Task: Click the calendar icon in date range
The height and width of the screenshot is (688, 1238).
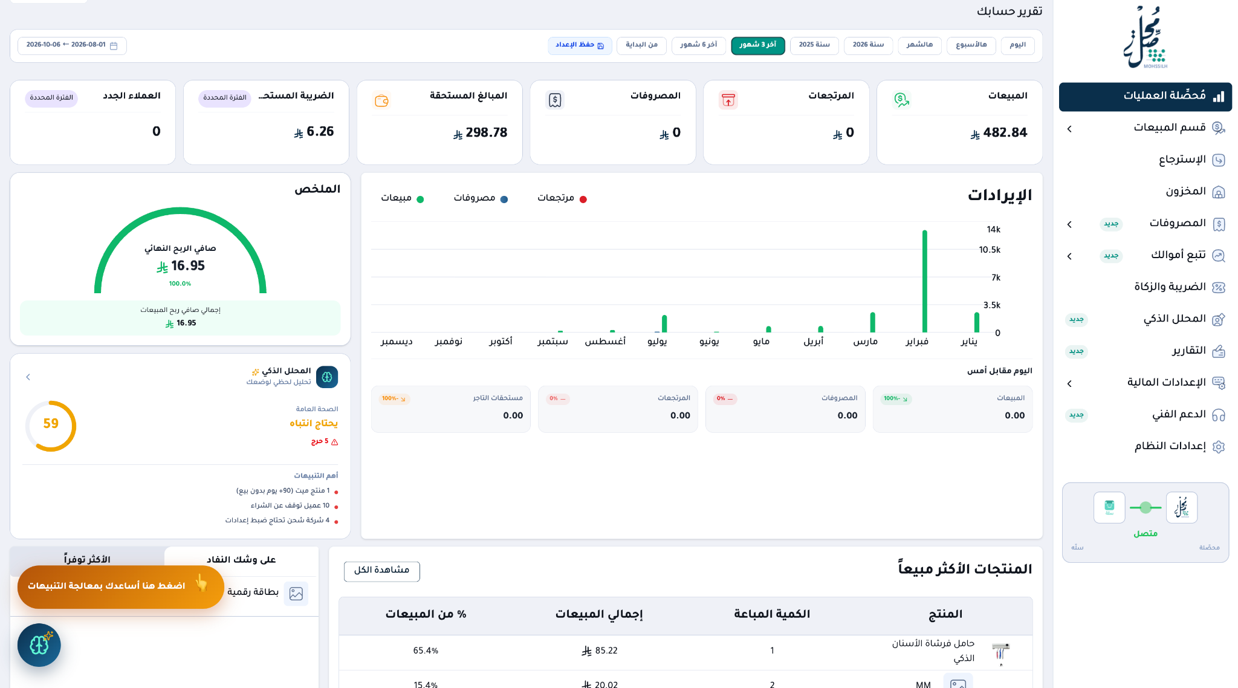Action: [114, 45]
